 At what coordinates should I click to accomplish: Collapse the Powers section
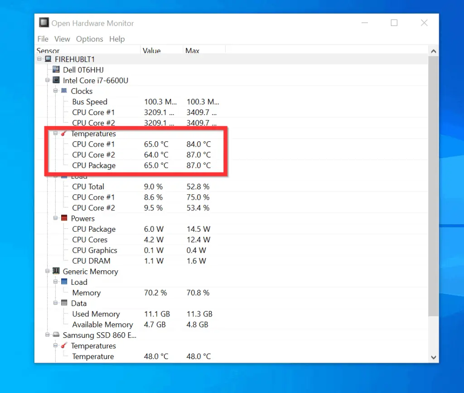click(x=56, y=218)
